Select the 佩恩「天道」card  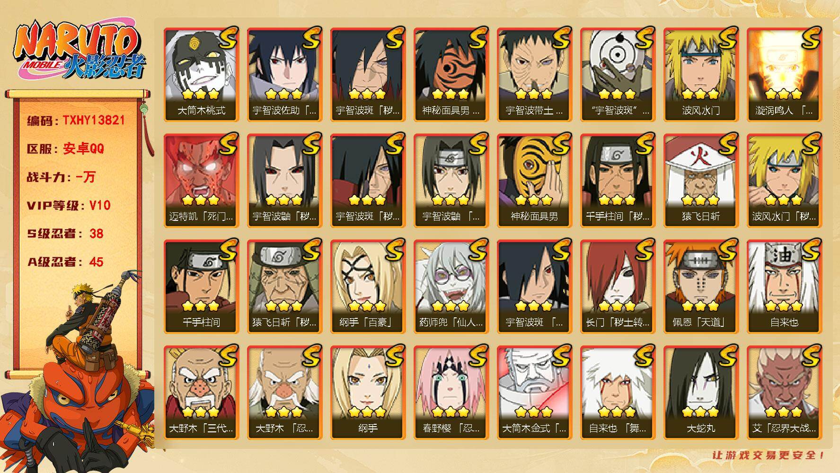(701, 287)
